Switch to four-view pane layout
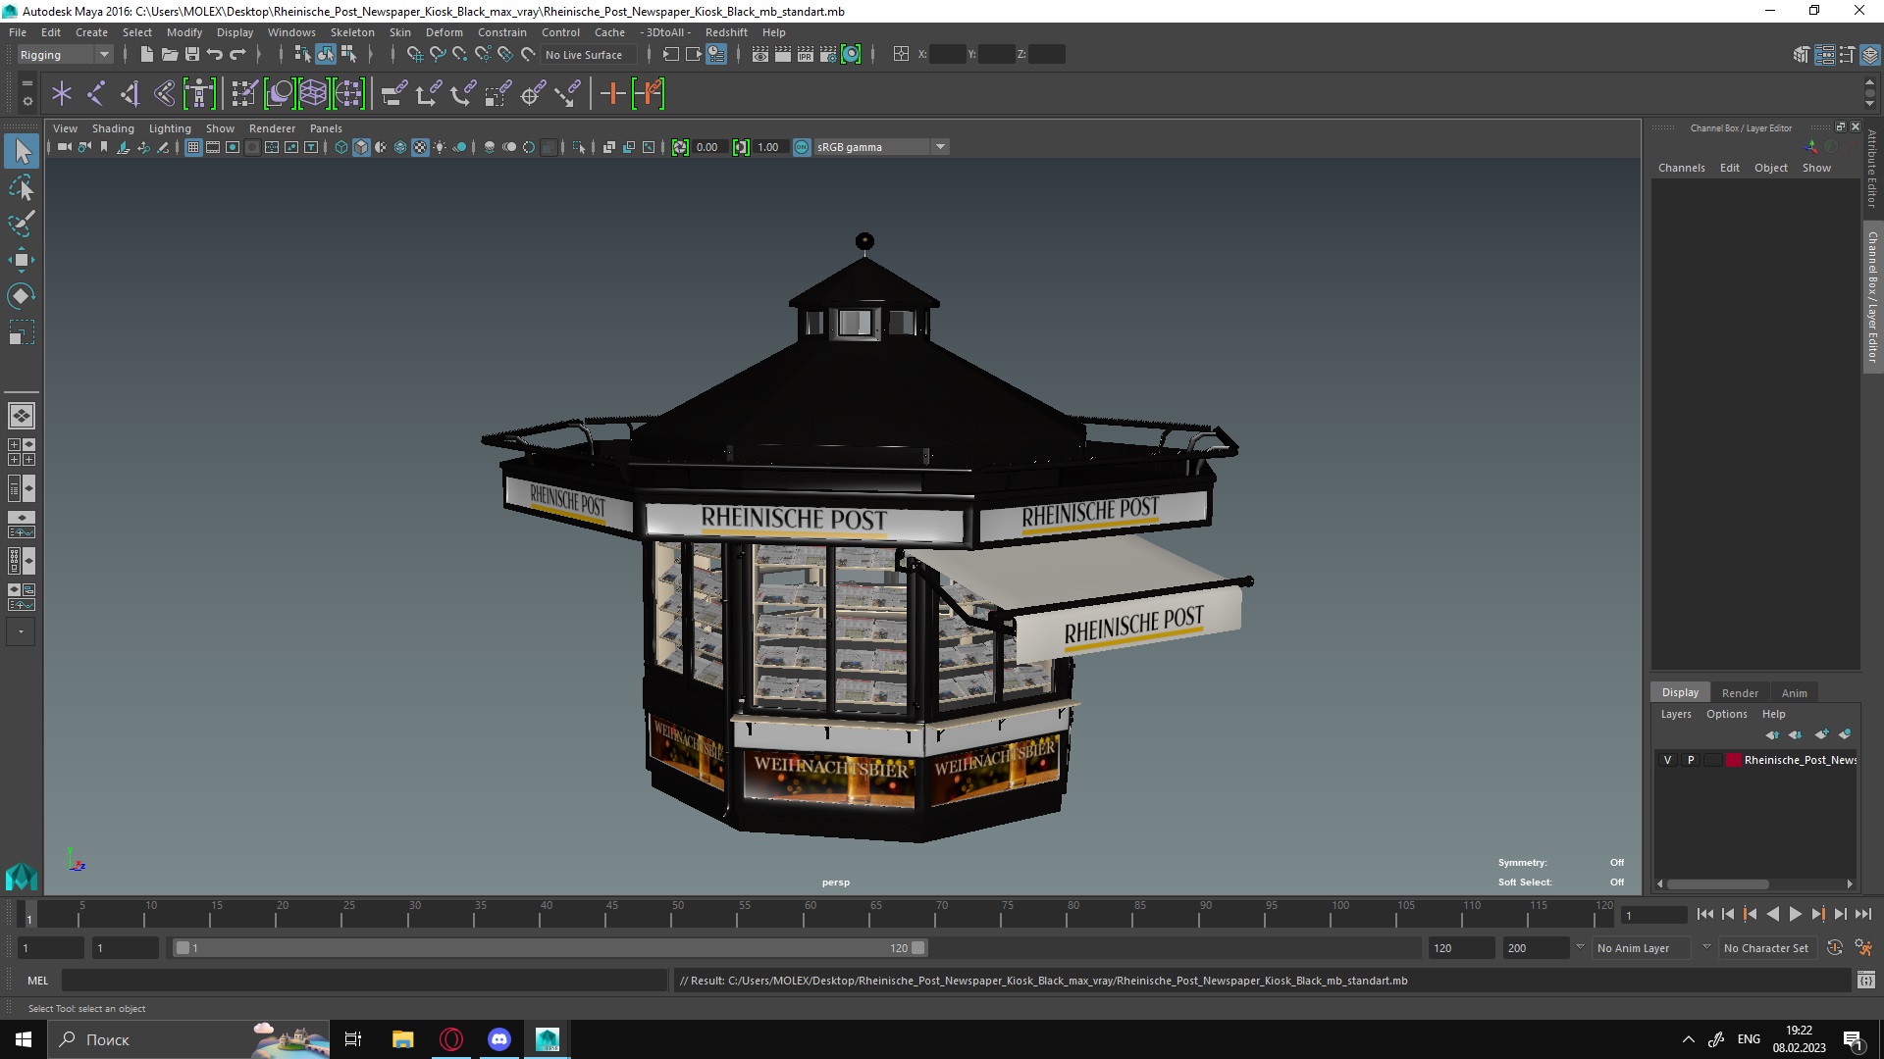This screenshot has height=1059, width=1884. (x=22, y=452)
